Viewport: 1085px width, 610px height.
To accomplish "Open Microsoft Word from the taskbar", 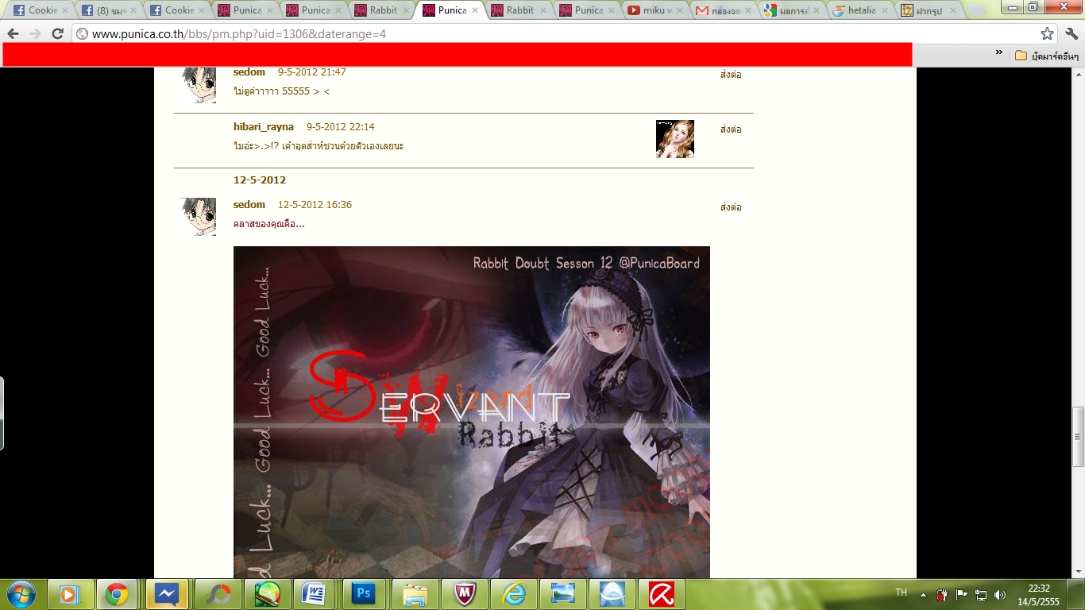I will point(316,594).
